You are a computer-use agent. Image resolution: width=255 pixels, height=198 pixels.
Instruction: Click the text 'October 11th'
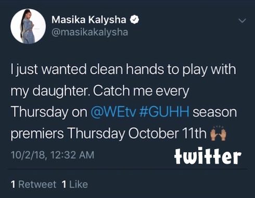point(167,134)
